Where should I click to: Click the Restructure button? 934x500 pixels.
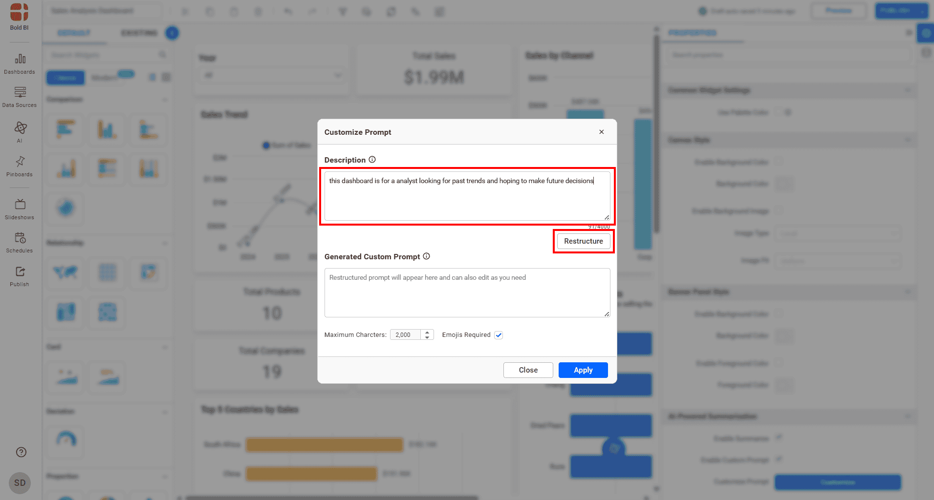584,241
